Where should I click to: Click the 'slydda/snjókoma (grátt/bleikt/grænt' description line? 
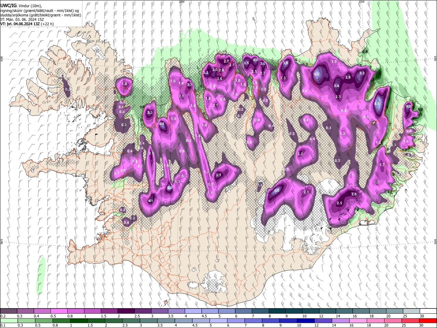[x=41, y=15]
